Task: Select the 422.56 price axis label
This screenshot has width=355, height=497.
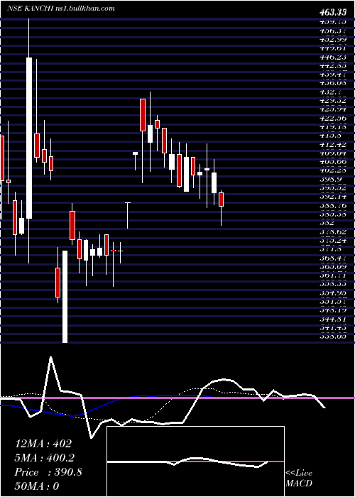Action: point(332,119)
